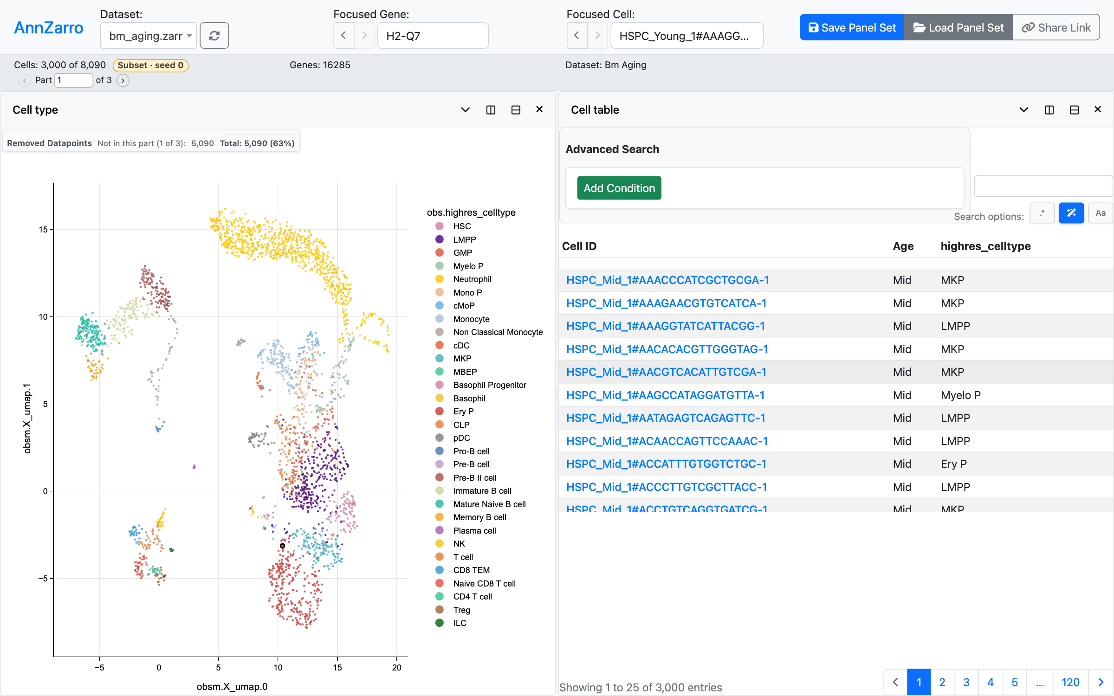This screenshot has height=696, width=1114.
Task: Toggle smart search wand option
Action: click(x=1071, y=213)
